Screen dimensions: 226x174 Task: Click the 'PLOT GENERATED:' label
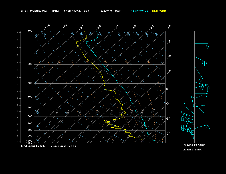point(33,146)
